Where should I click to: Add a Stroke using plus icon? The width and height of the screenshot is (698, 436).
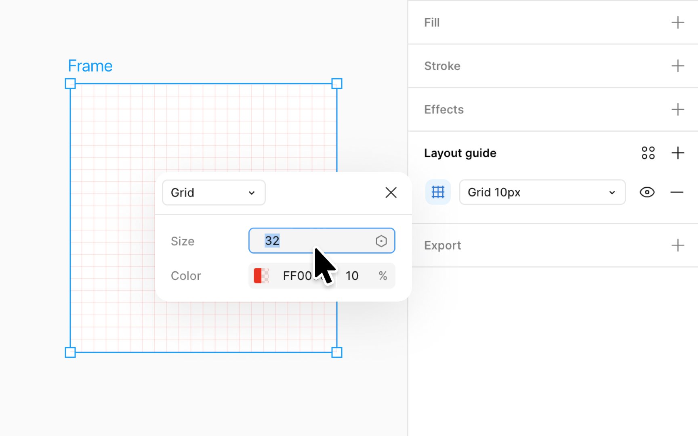point(677,66)
